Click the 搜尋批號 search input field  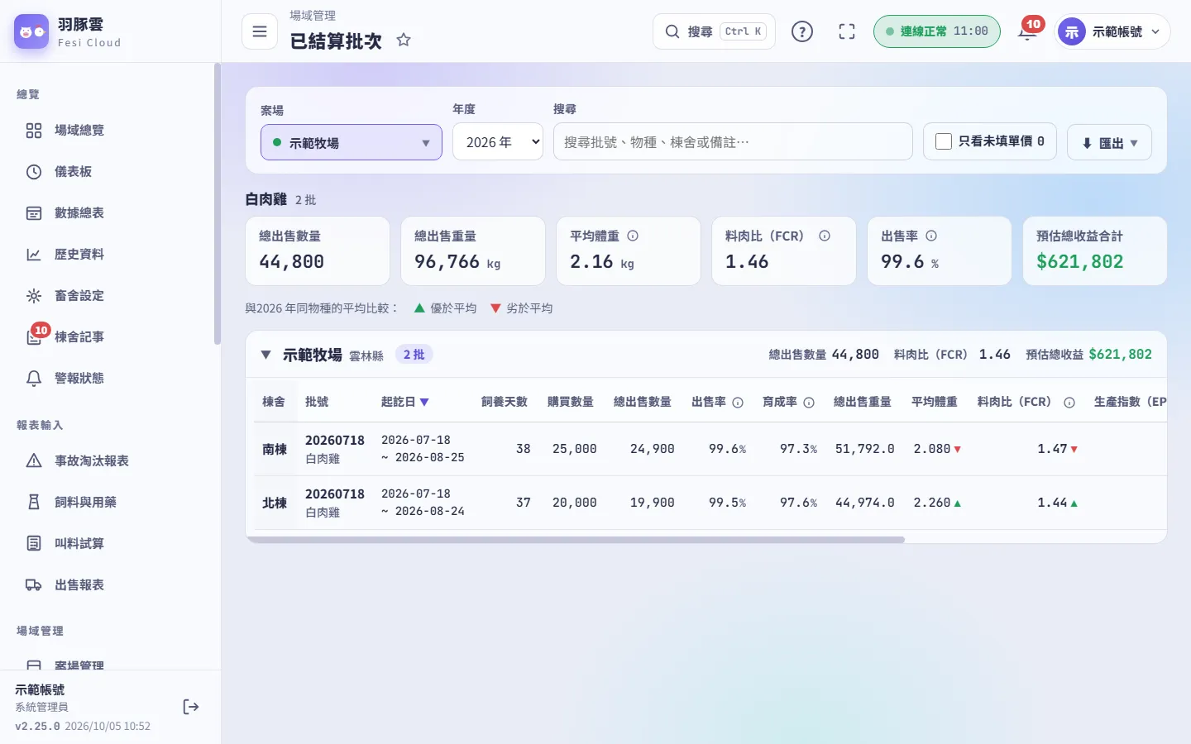click(733, 142)
